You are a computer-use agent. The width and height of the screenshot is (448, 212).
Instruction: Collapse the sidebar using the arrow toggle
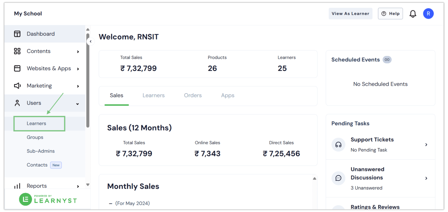tap(91, 41)
